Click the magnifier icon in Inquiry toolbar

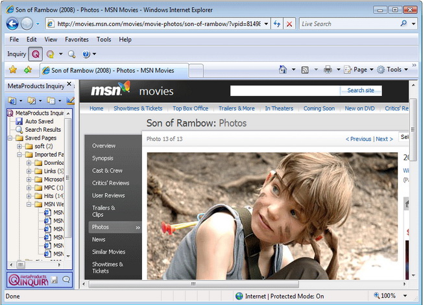(71, 55)
